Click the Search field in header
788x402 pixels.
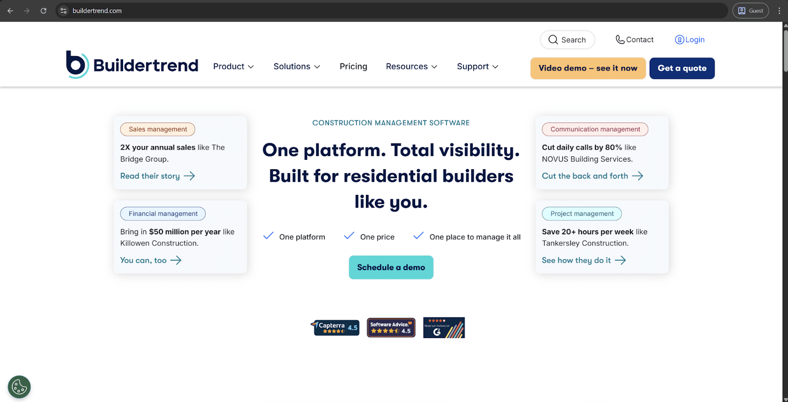[567, 40]
